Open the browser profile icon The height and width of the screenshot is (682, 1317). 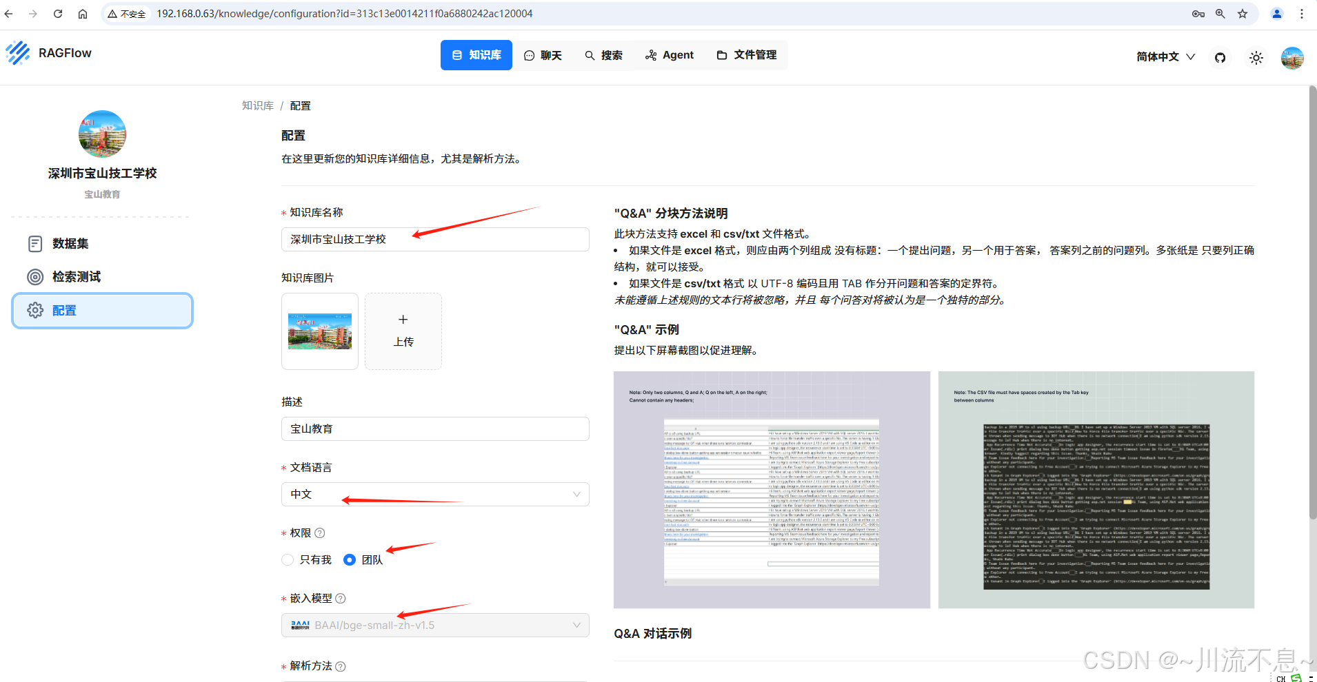click(x=1277, y=14)
